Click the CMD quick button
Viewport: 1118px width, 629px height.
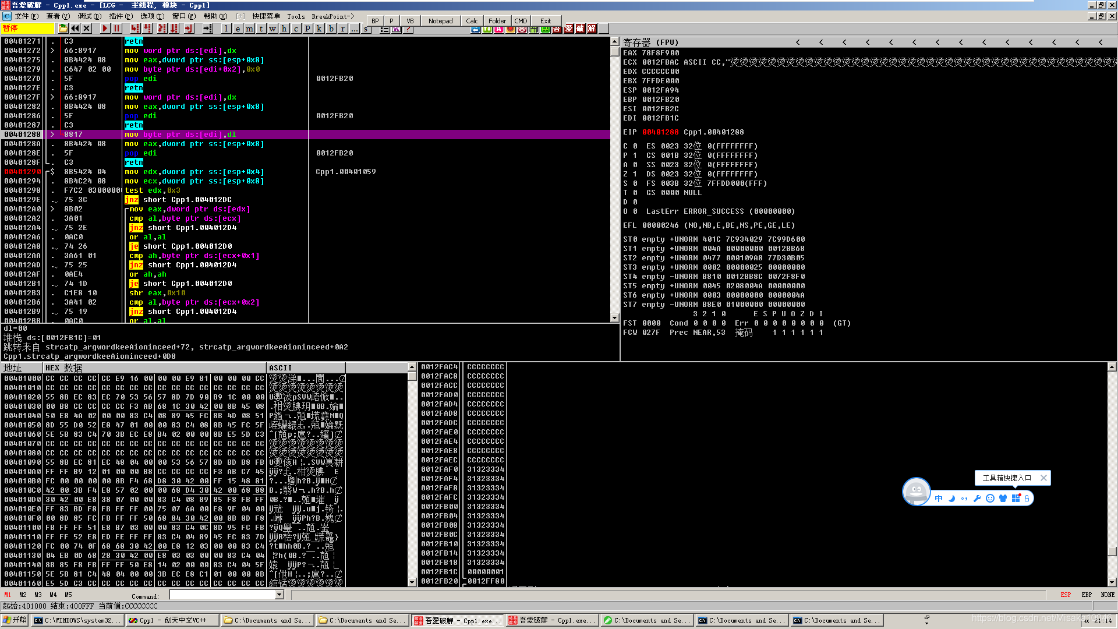coord(521,21)
